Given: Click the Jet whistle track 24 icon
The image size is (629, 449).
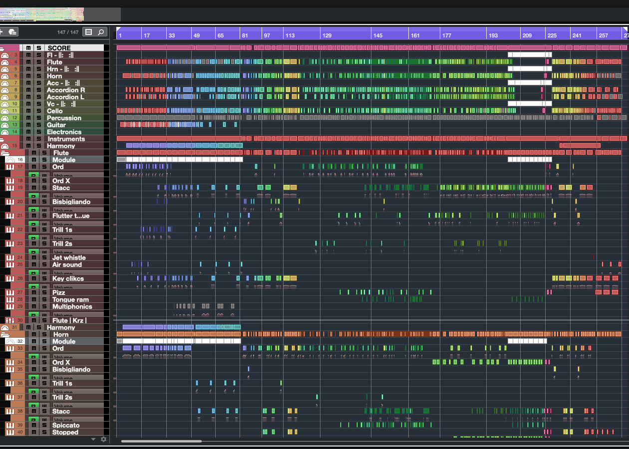Looking at the screenshot, I should (x=9, y=258).
